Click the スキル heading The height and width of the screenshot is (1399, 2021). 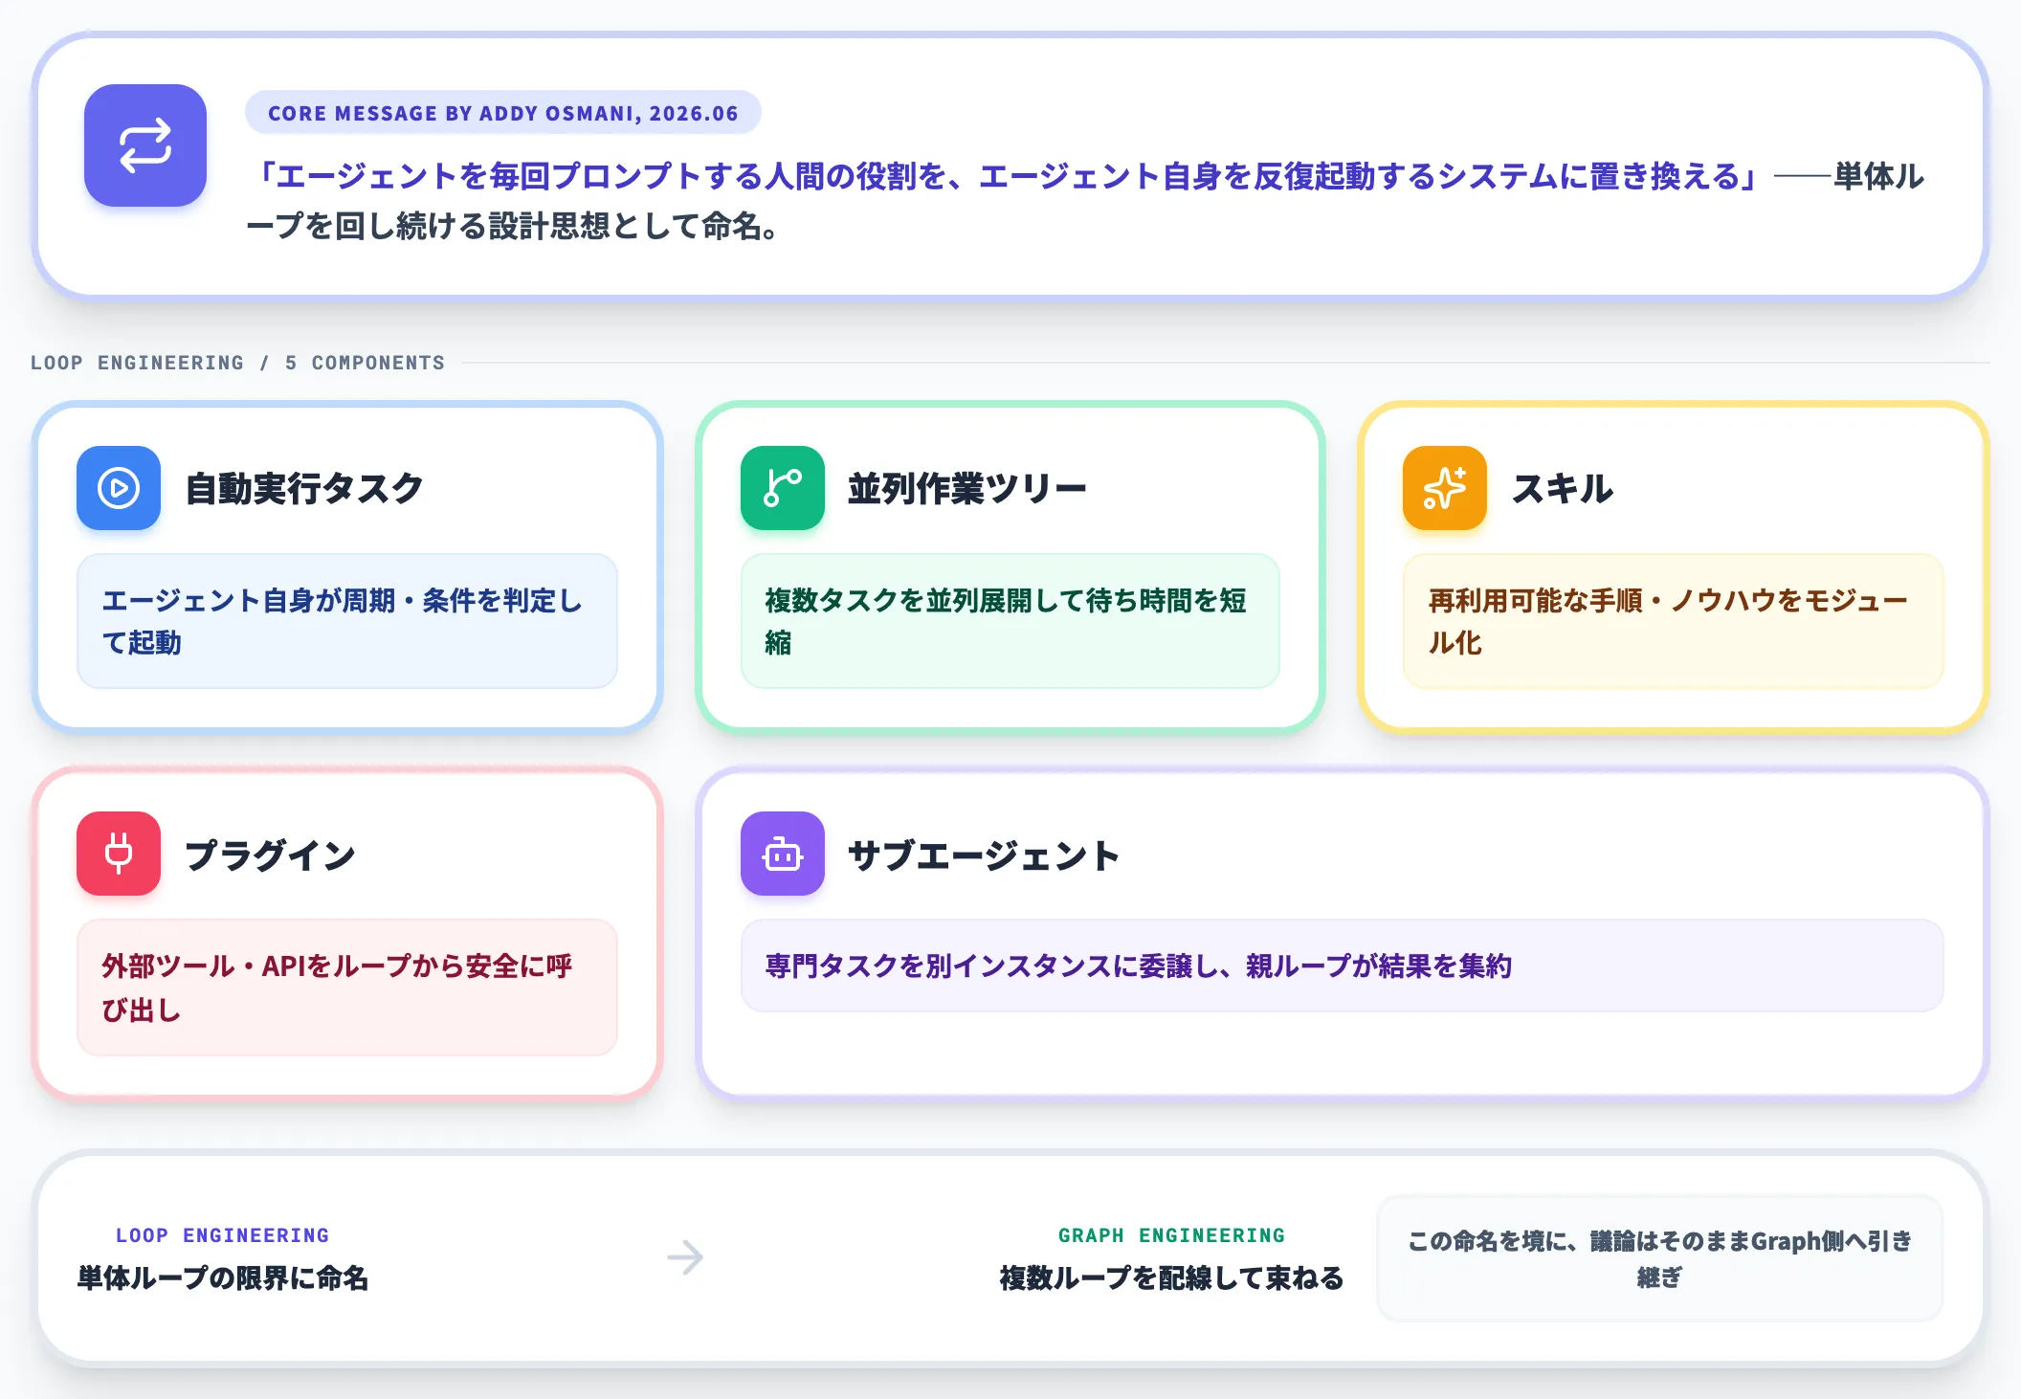pos(1563,488)
